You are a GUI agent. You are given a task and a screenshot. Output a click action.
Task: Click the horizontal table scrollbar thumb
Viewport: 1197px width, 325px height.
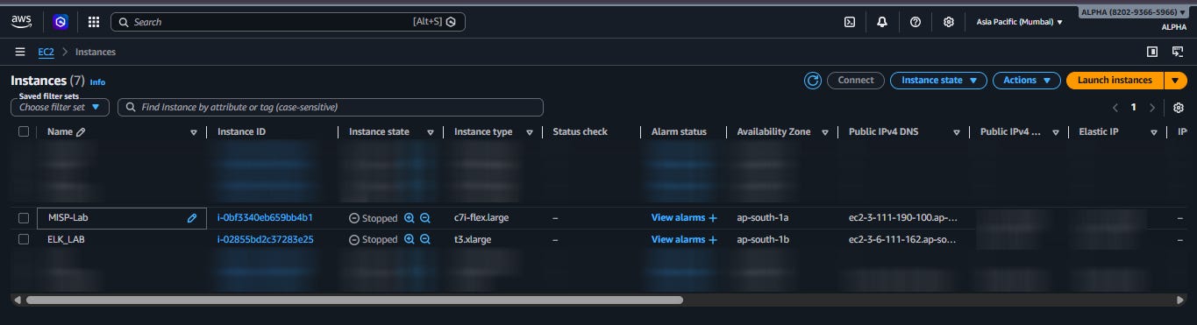(x=354, y=300)
